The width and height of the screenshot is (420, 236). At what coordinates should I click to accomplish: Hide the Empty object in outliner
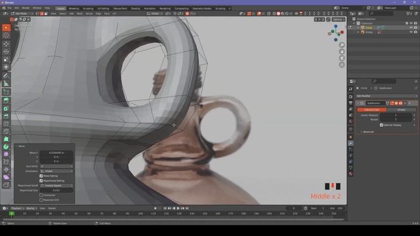coord(411,32)
